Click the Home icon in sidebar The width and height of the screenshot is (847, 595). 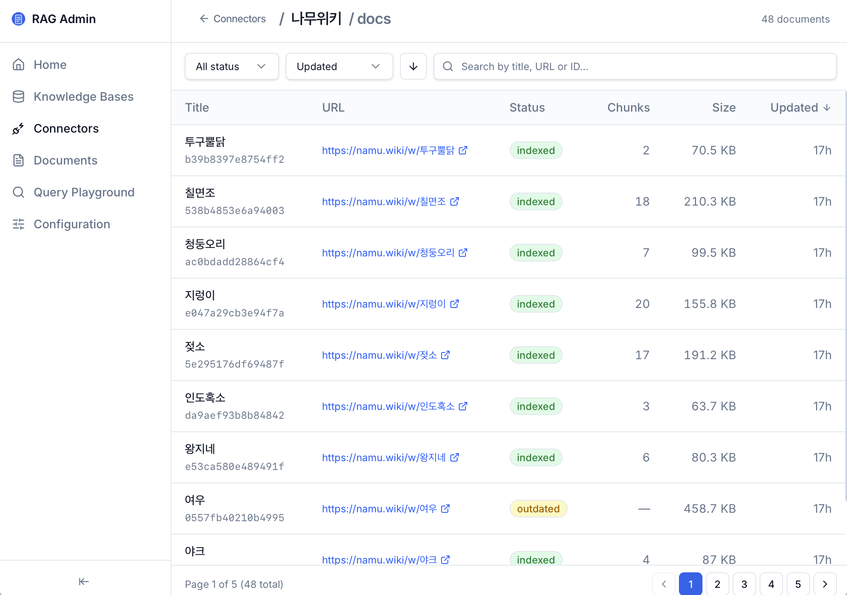click(18, 65)
